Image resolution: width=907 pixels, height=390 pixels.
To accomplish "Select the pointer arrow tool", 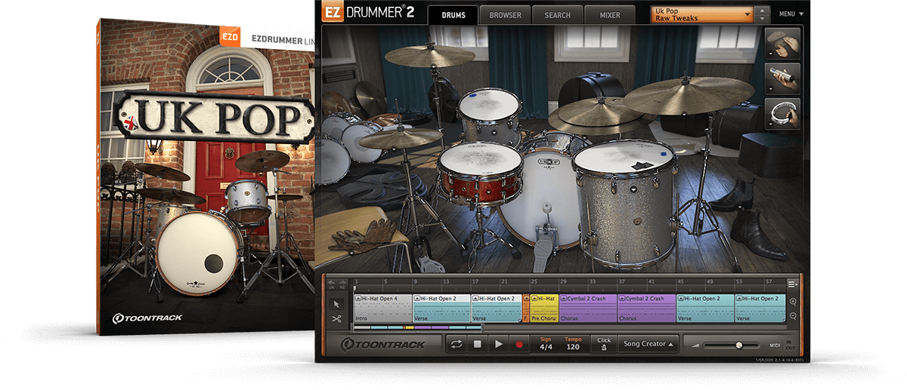I will point(337,304).
